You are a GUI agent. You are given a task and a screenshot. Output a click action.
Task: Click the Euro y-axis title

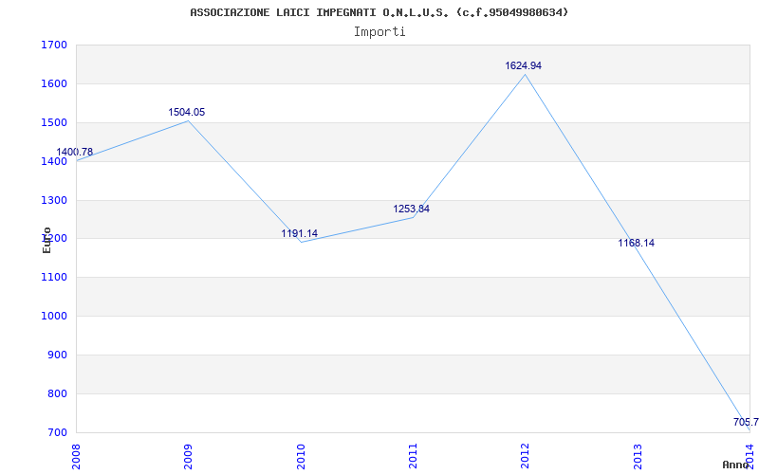pyautogui.click(x=46, y=241)
